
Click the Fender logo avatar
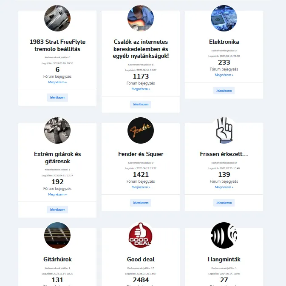(141, 130)
